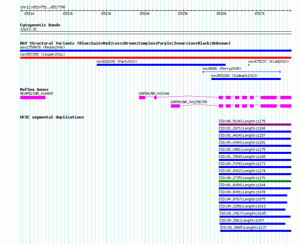Select duplication label %ID:92.0851|Length:1175
Screen dimensions: 301x244
242,150
